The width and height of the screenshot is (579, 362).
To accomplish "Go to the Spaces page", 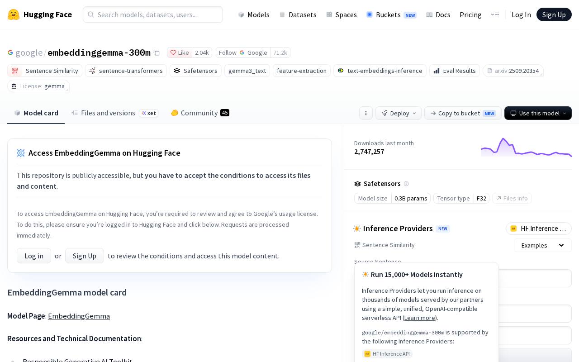I will click(x=342, y=14).
